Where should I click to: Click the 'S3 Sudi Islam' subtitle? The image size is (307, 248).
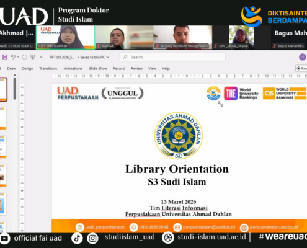(177, 182)
